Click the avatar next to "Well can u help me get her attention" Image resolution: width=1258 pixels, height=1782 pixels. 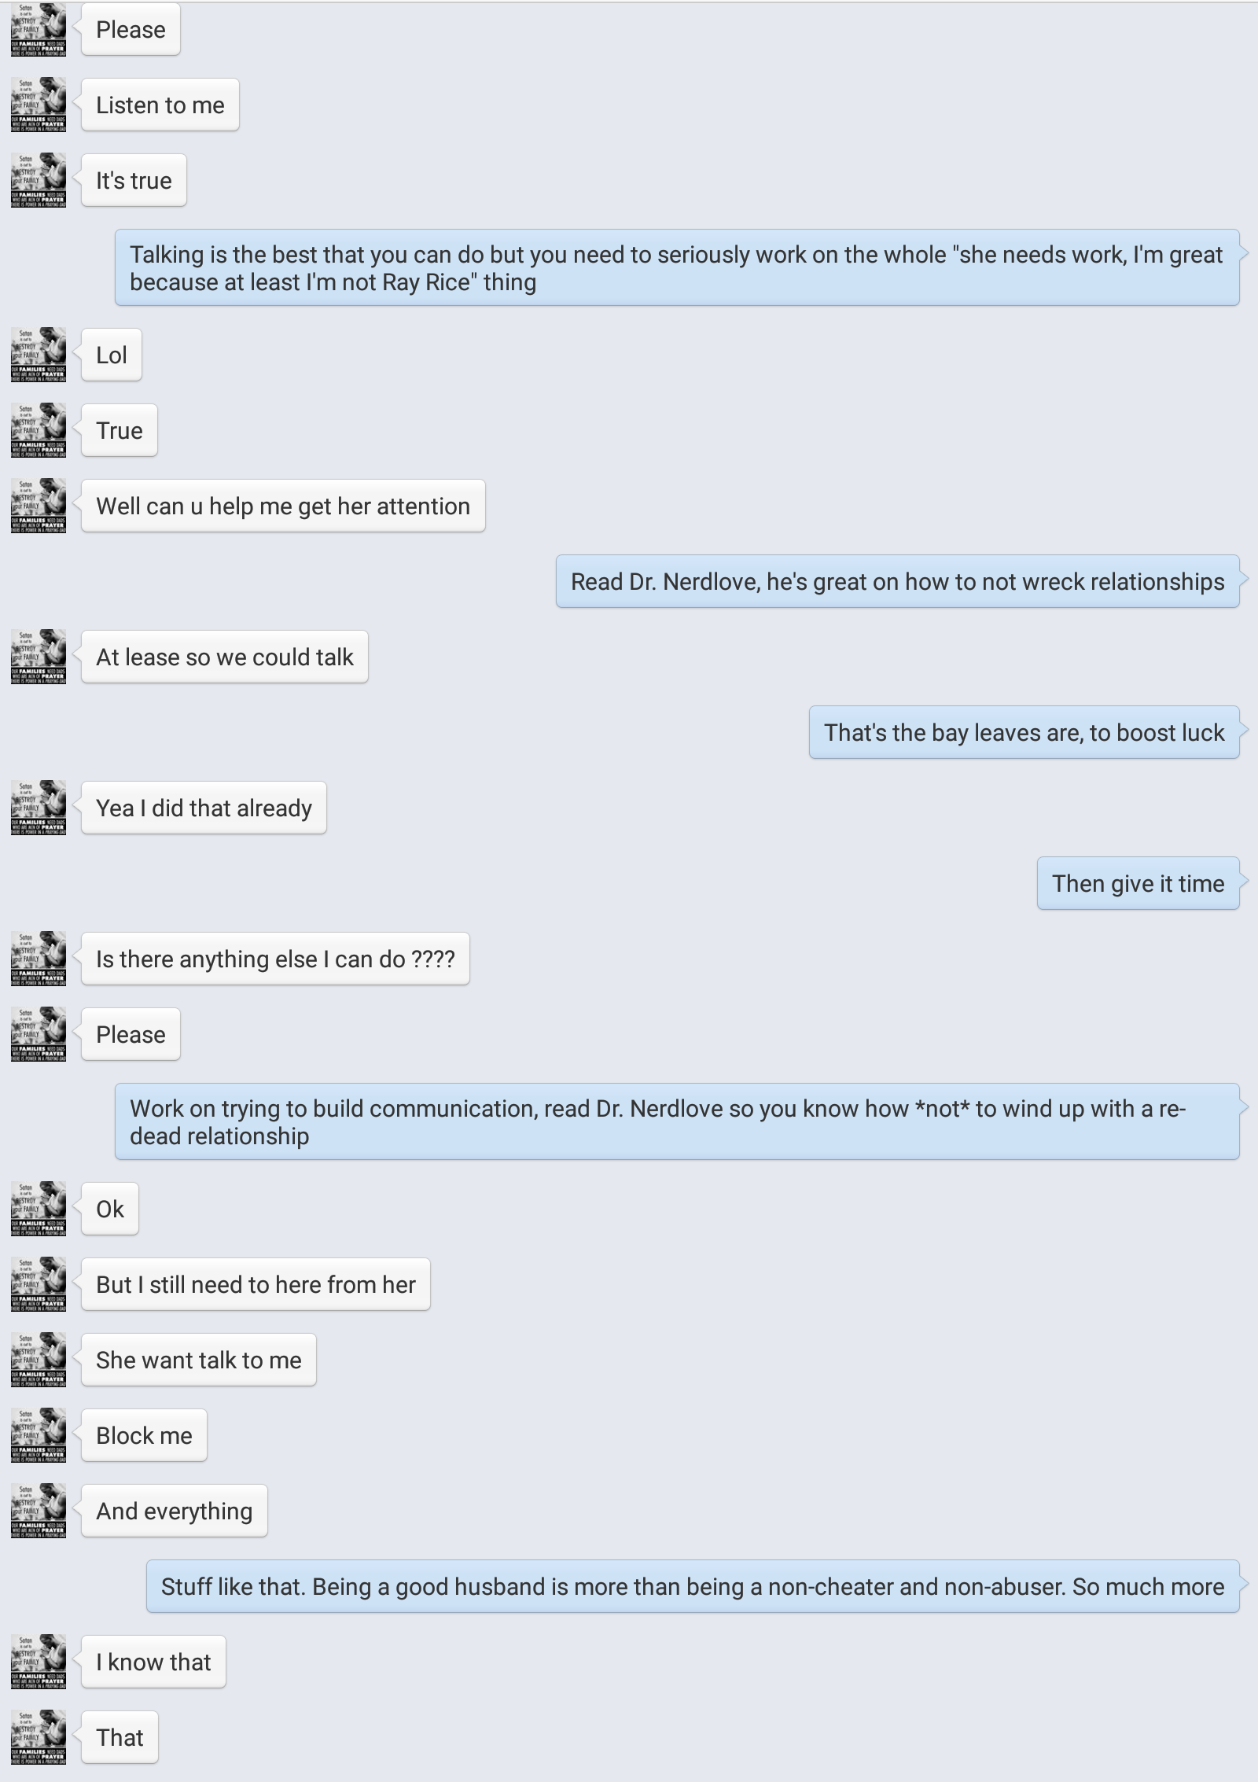39,506
